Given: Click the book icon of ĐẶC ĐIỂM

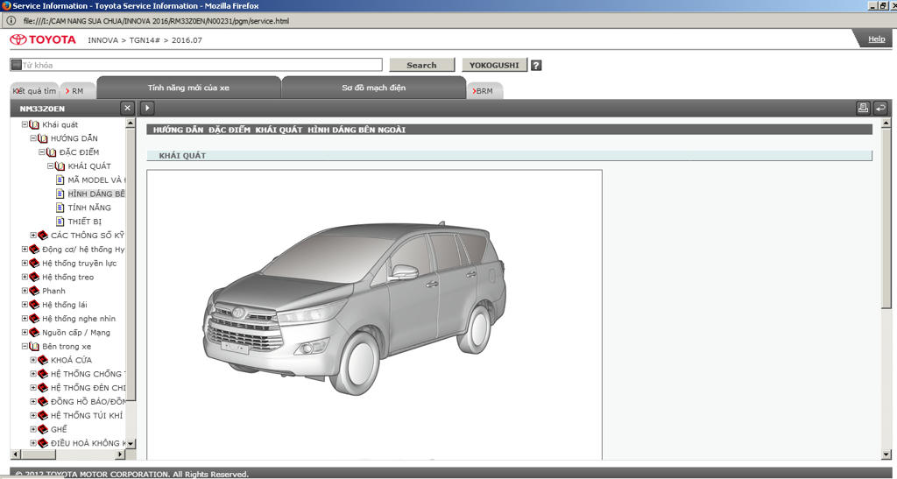Looking at the screenshot, I should click(x=51, y=152).
